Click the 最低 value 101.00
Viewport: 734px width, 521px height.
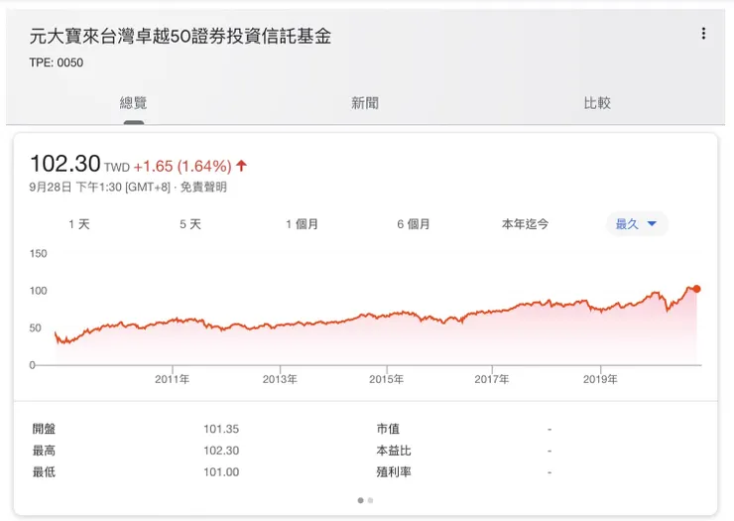click(221, 471)
